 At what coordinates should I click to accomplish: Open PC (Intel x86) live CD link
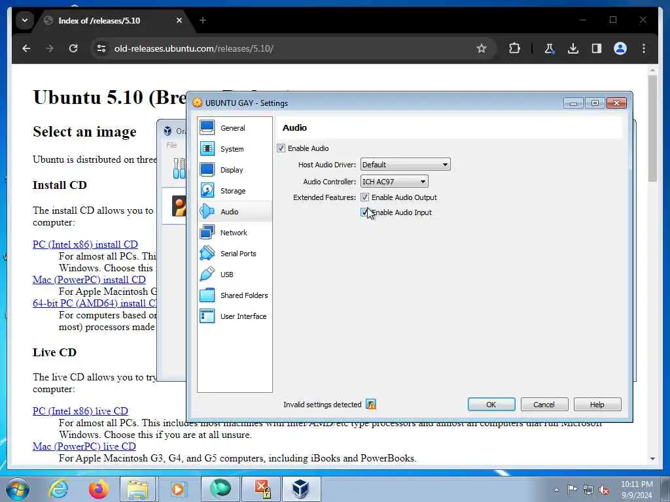point(80,410)
